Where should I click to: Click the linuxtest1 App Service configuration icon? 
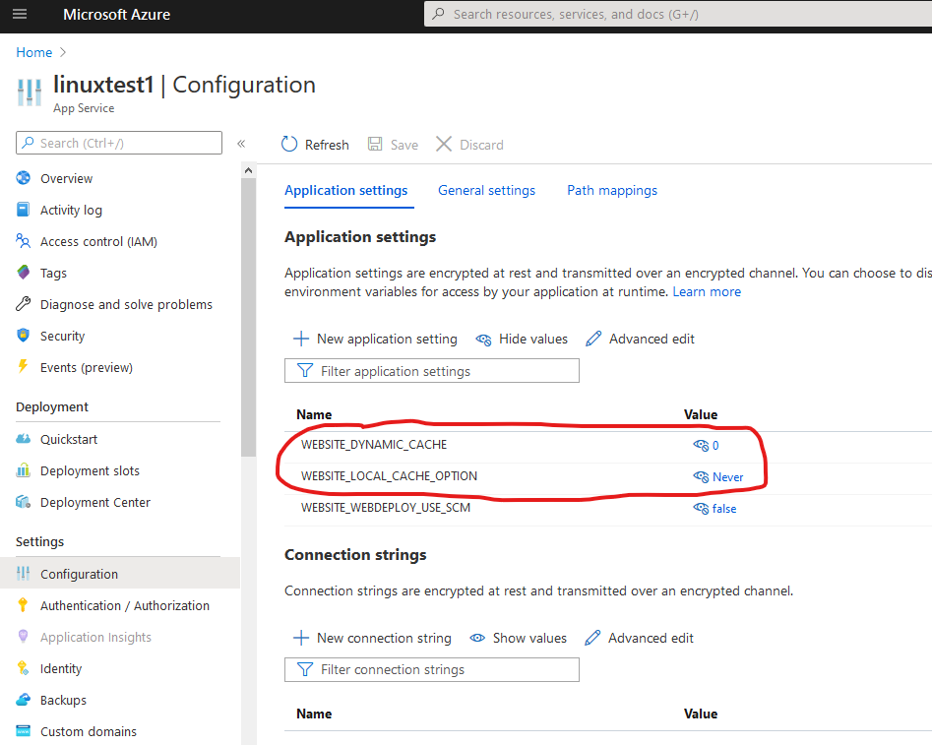(x=30, y=93)
